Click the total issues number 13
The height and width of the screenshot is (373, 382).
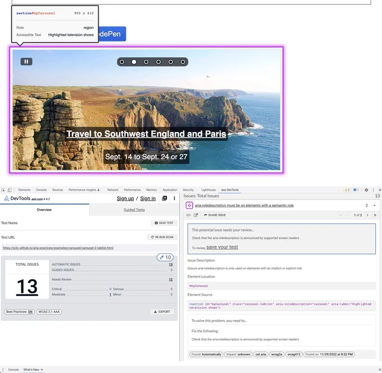click(27, 286)
